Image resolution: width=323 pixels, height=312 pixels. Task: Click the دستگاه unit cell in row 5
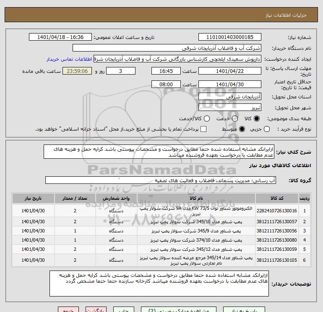coord(116,249)
